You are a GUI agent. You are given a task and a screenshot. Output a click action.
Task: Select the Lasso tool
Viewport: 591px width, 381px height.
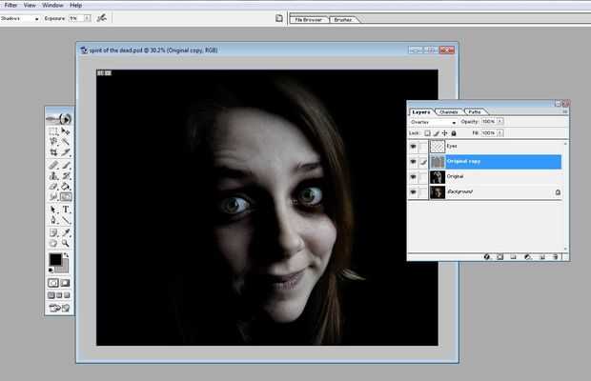(53, 142)
